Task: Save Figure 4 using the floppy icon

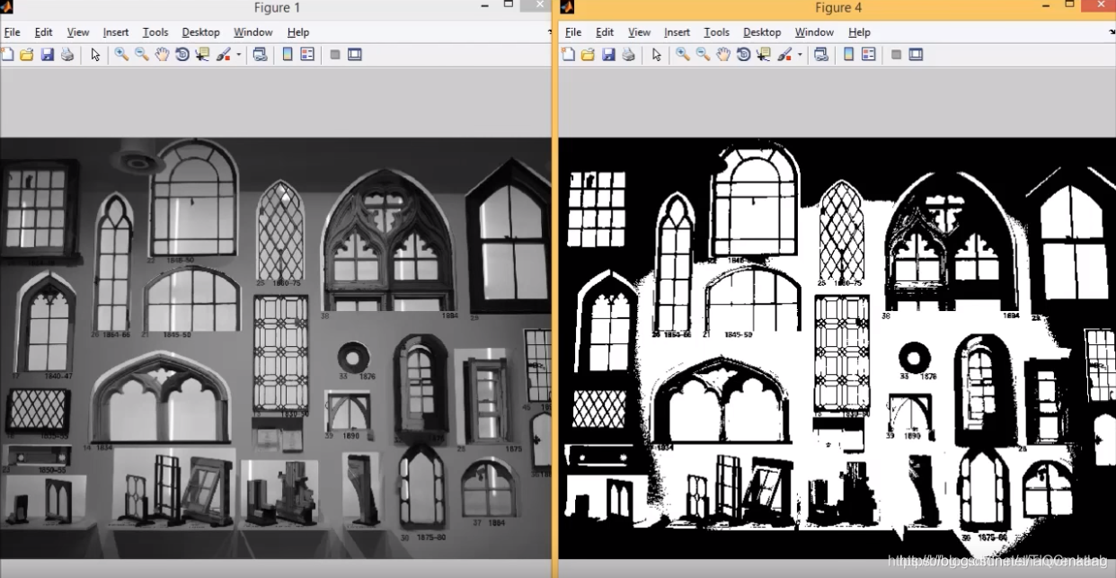Action: [x=608, y=55]
